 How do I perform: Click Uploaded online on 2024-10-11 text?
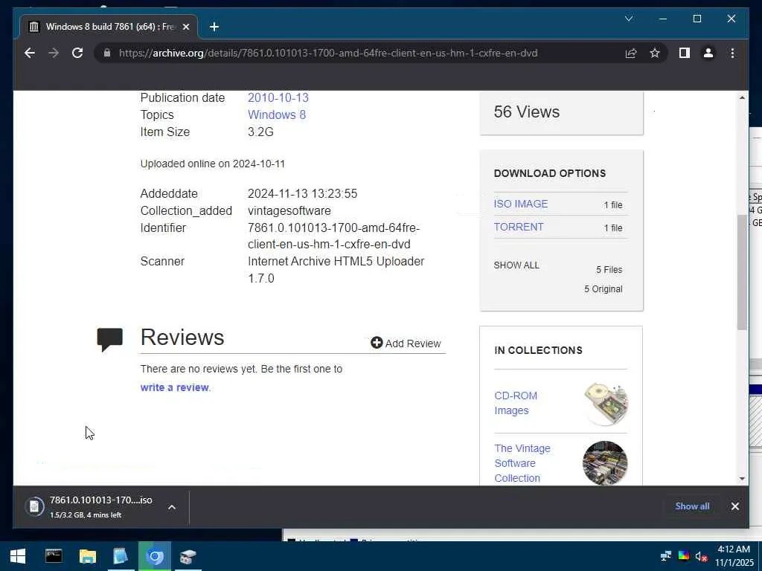[x=212, y=164]
